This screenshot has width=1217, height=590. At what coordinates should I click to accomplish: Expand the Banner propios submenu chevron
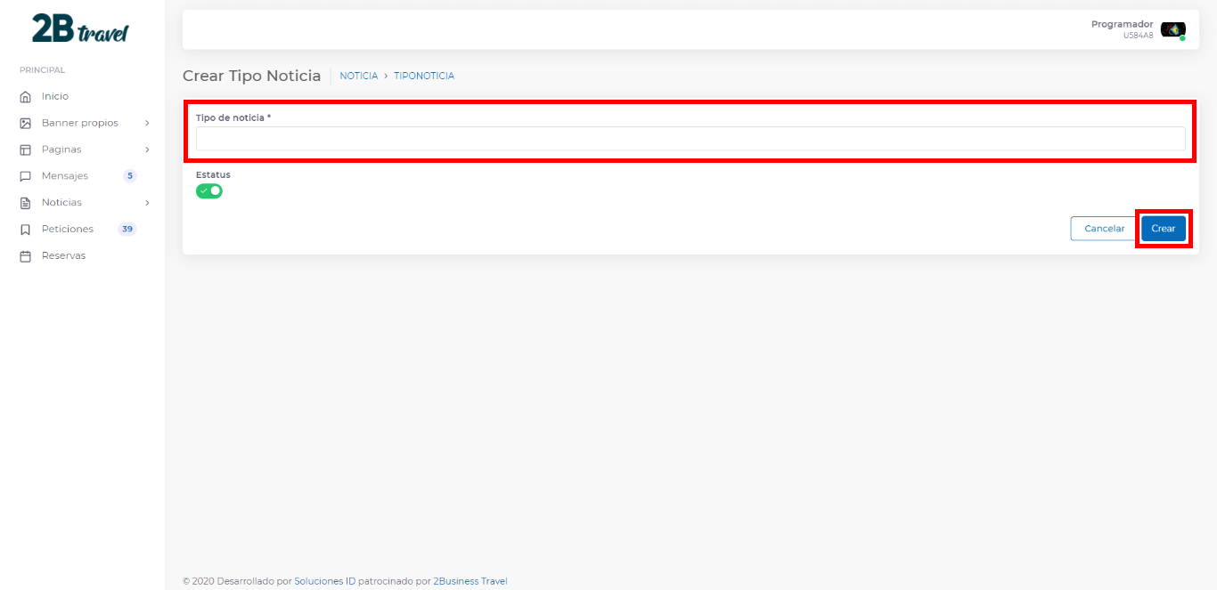tap(147, 123)
